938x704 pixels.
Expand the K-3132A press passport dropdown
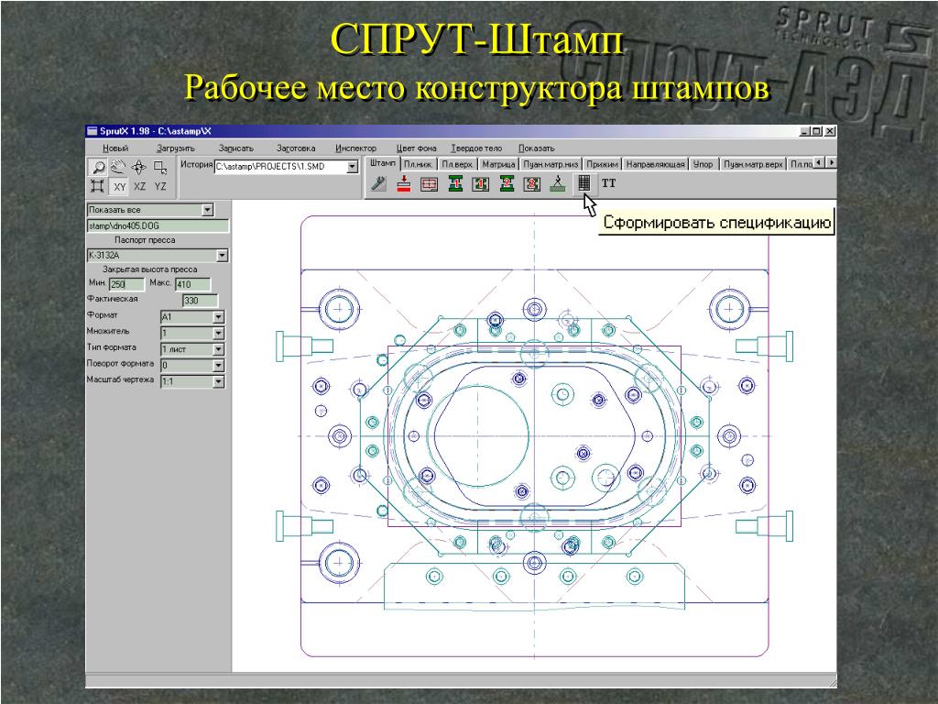tap(222, 256)
